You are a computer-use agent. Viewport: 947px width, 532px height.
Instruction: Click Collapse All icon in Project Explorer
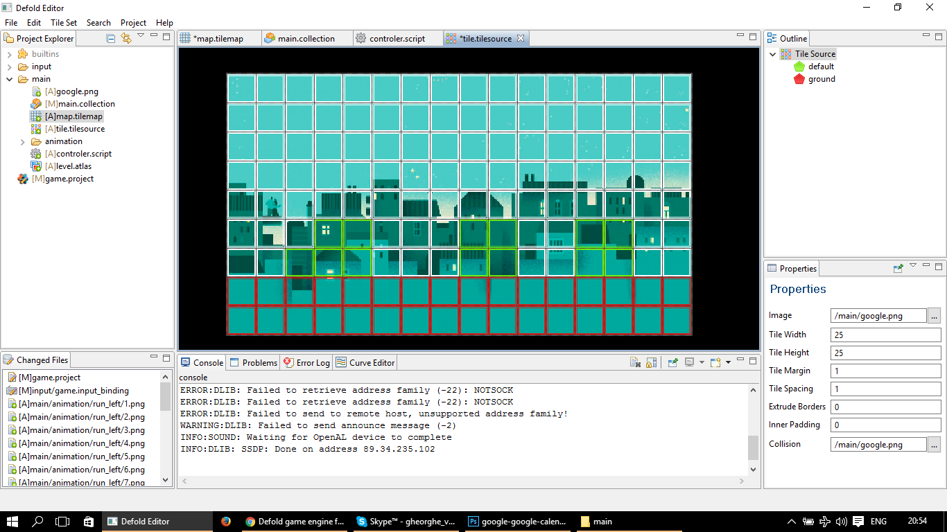(x=111, y=38)
